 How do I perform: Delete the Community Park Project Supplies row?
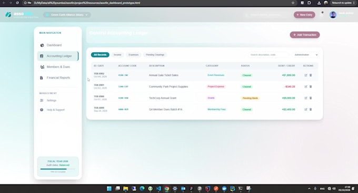point(311,86)
